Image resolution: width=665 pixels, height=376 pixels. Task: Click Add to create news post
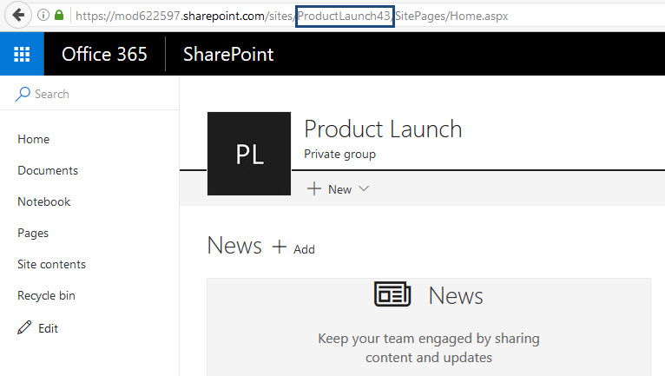pyautogui.click(x=304, y=249)
